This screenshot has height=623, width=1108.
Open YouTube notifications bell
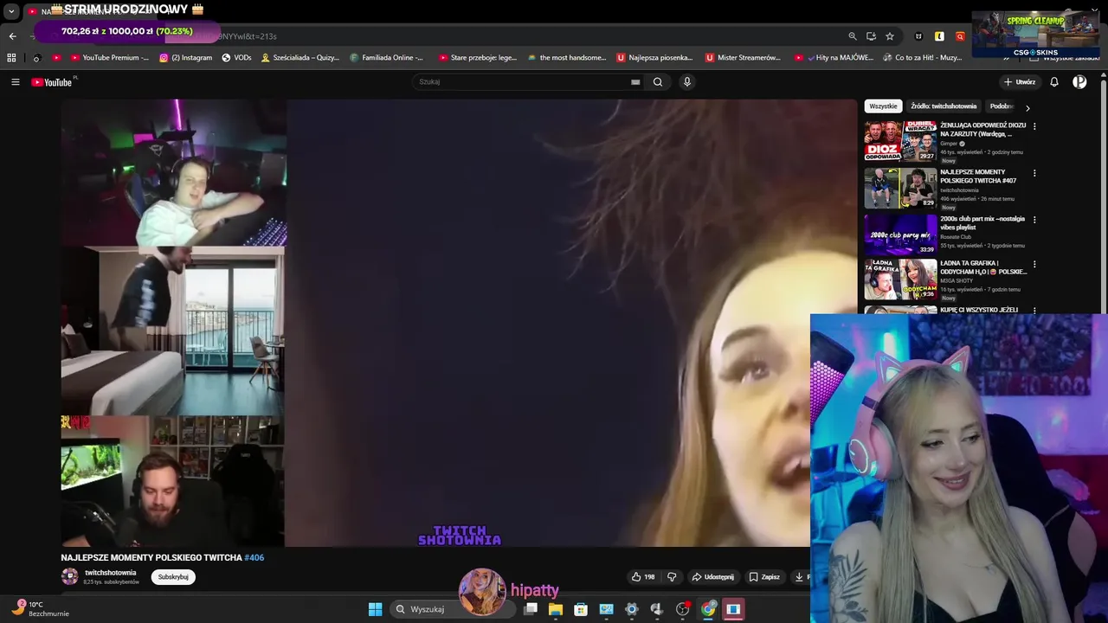coord(1054,82)
